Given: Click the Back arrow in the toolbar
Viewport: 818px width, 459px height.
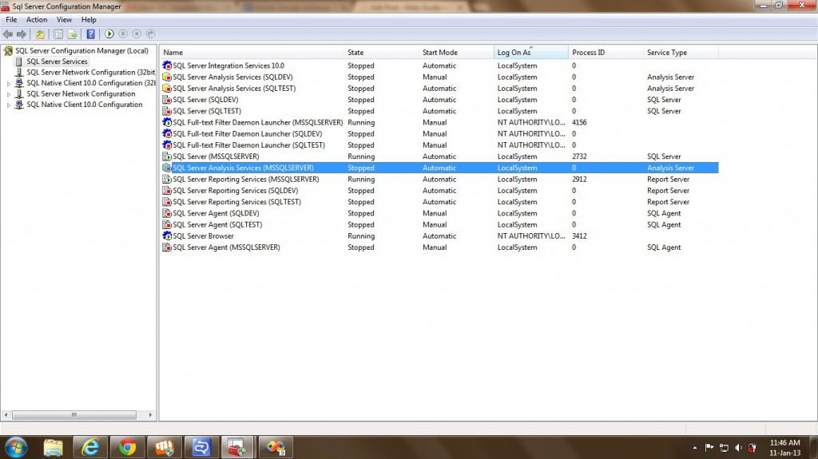Looking at the screenshot, I should coord(8,34).
